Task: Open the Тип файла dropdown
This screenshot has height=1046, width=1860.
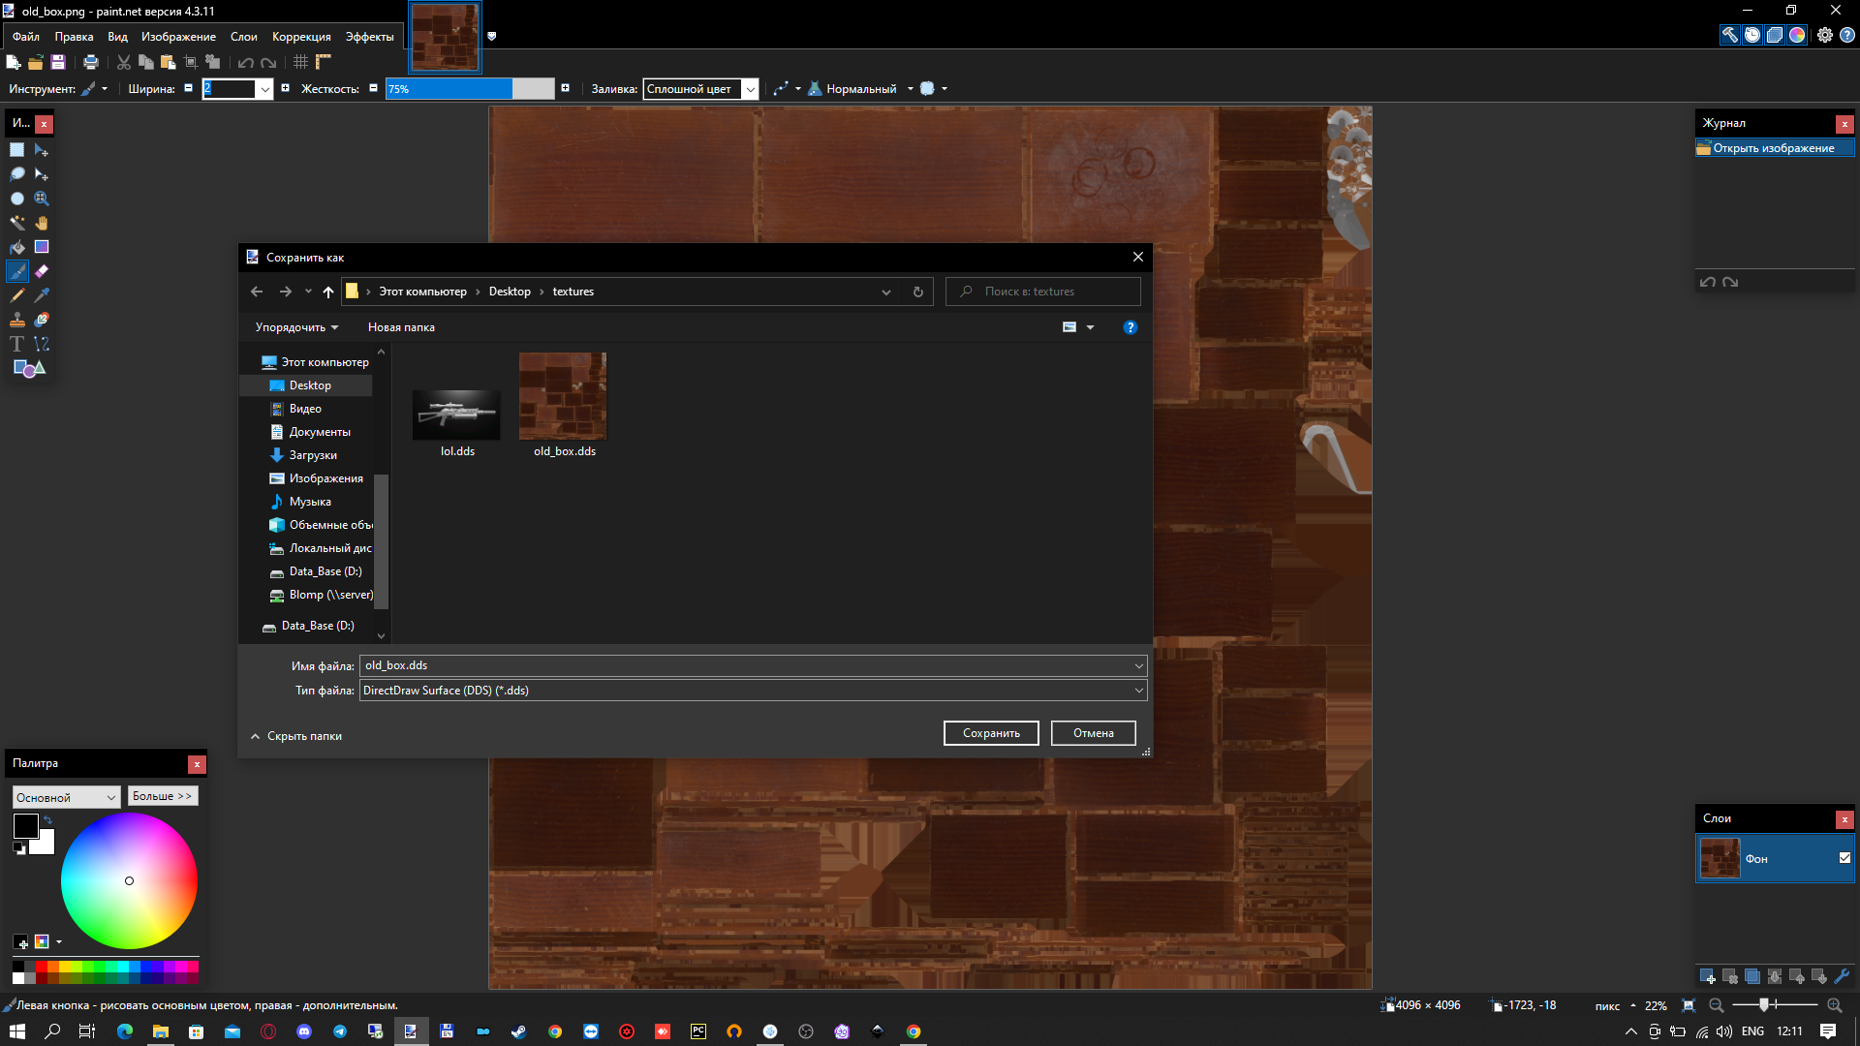Action: click(1138, 691)
